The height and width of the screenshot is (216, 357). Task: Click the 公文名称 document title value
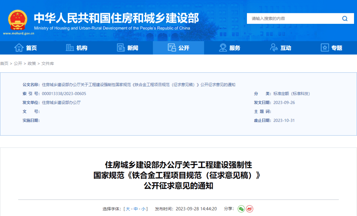tap(139, 85)
